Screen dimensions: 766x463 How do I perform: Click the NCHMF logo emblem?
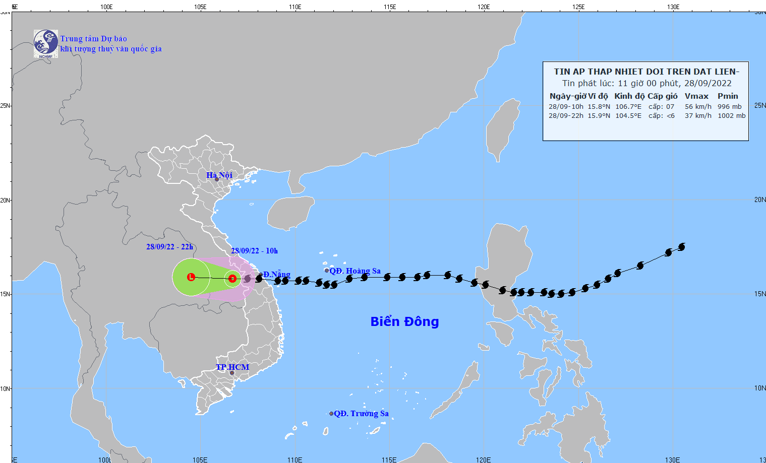coord(46,44)
